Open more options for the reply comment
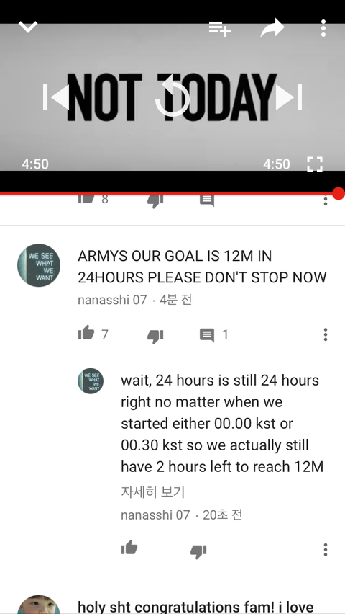The height and width of the screenshot is (614, 345). click(x=325, y=550)
